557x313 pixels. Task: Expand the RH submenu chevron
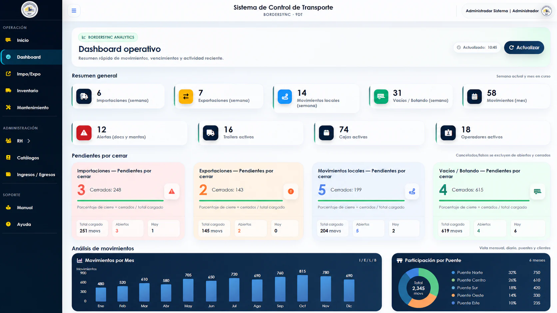tap(29, 141)
